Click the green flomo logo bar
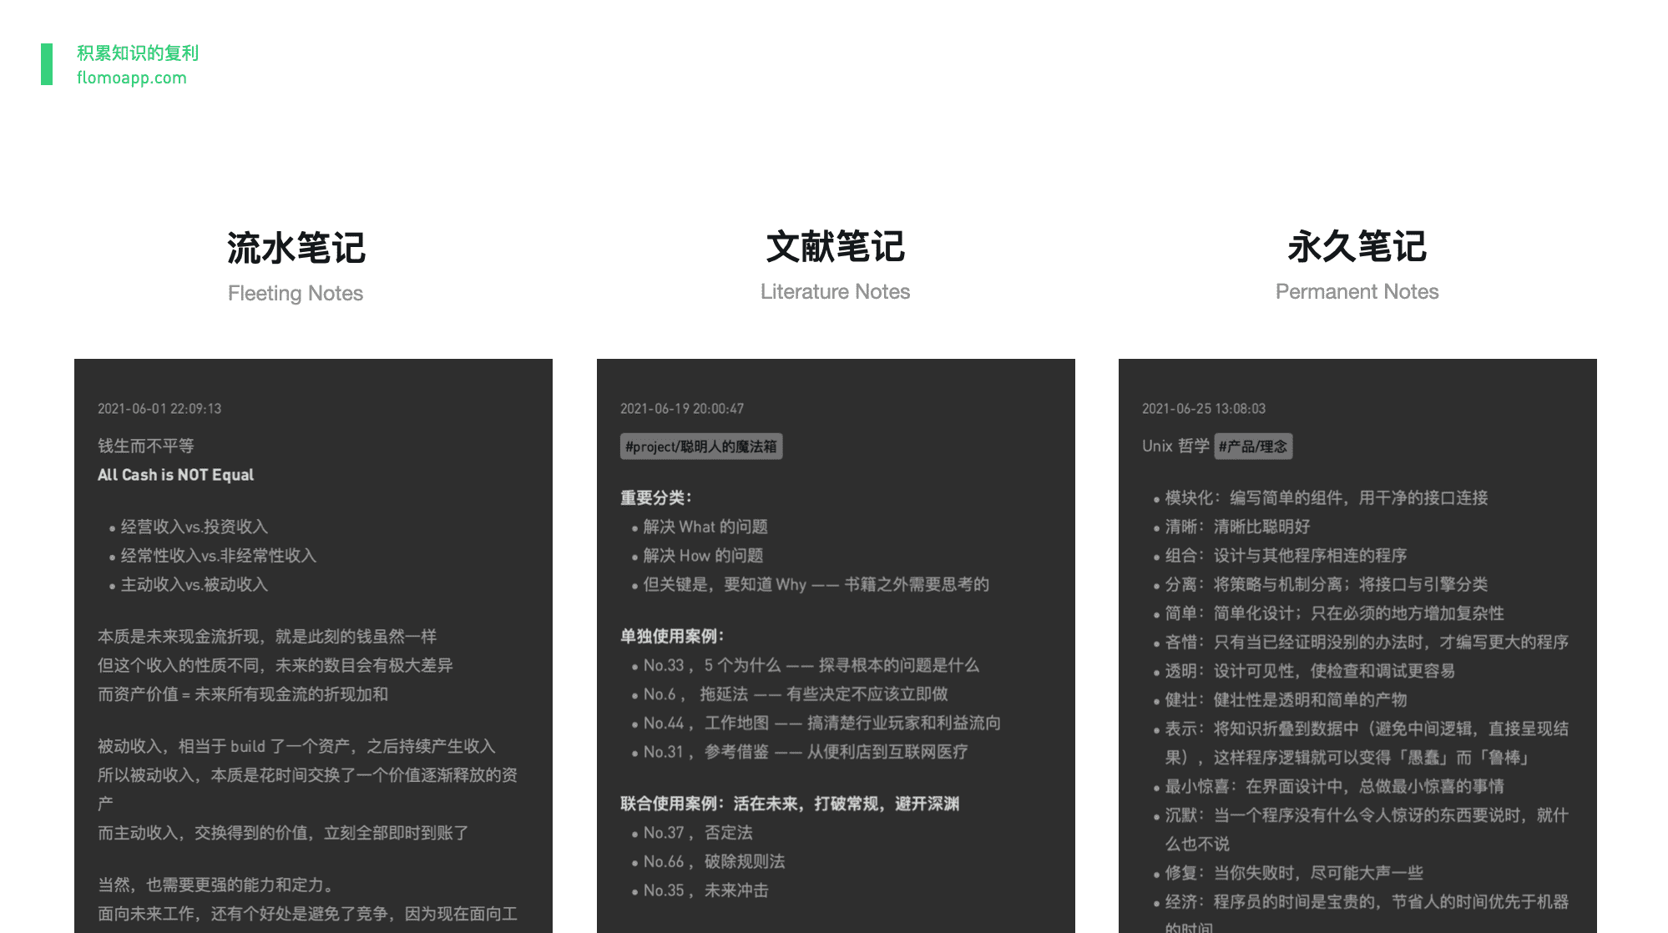1668x933 pixels. click(47, 64)
